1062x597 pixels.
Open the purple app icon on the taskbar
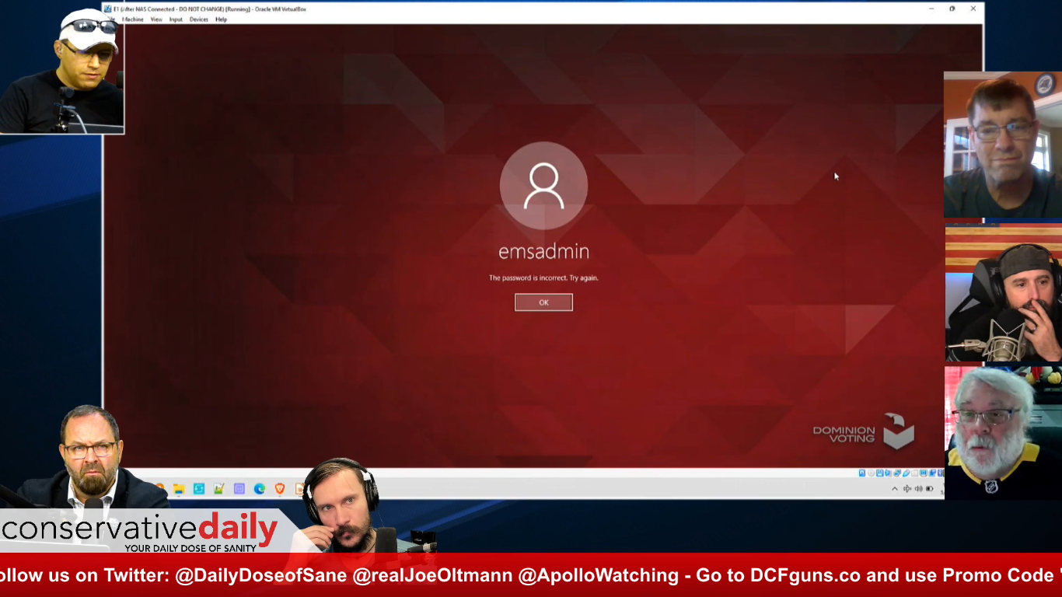click(x=239, y=488)
